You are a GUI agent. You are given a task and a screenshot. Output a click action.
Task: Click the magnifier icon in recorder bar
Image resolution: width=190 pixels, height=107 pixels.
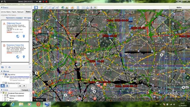point(5,1)
